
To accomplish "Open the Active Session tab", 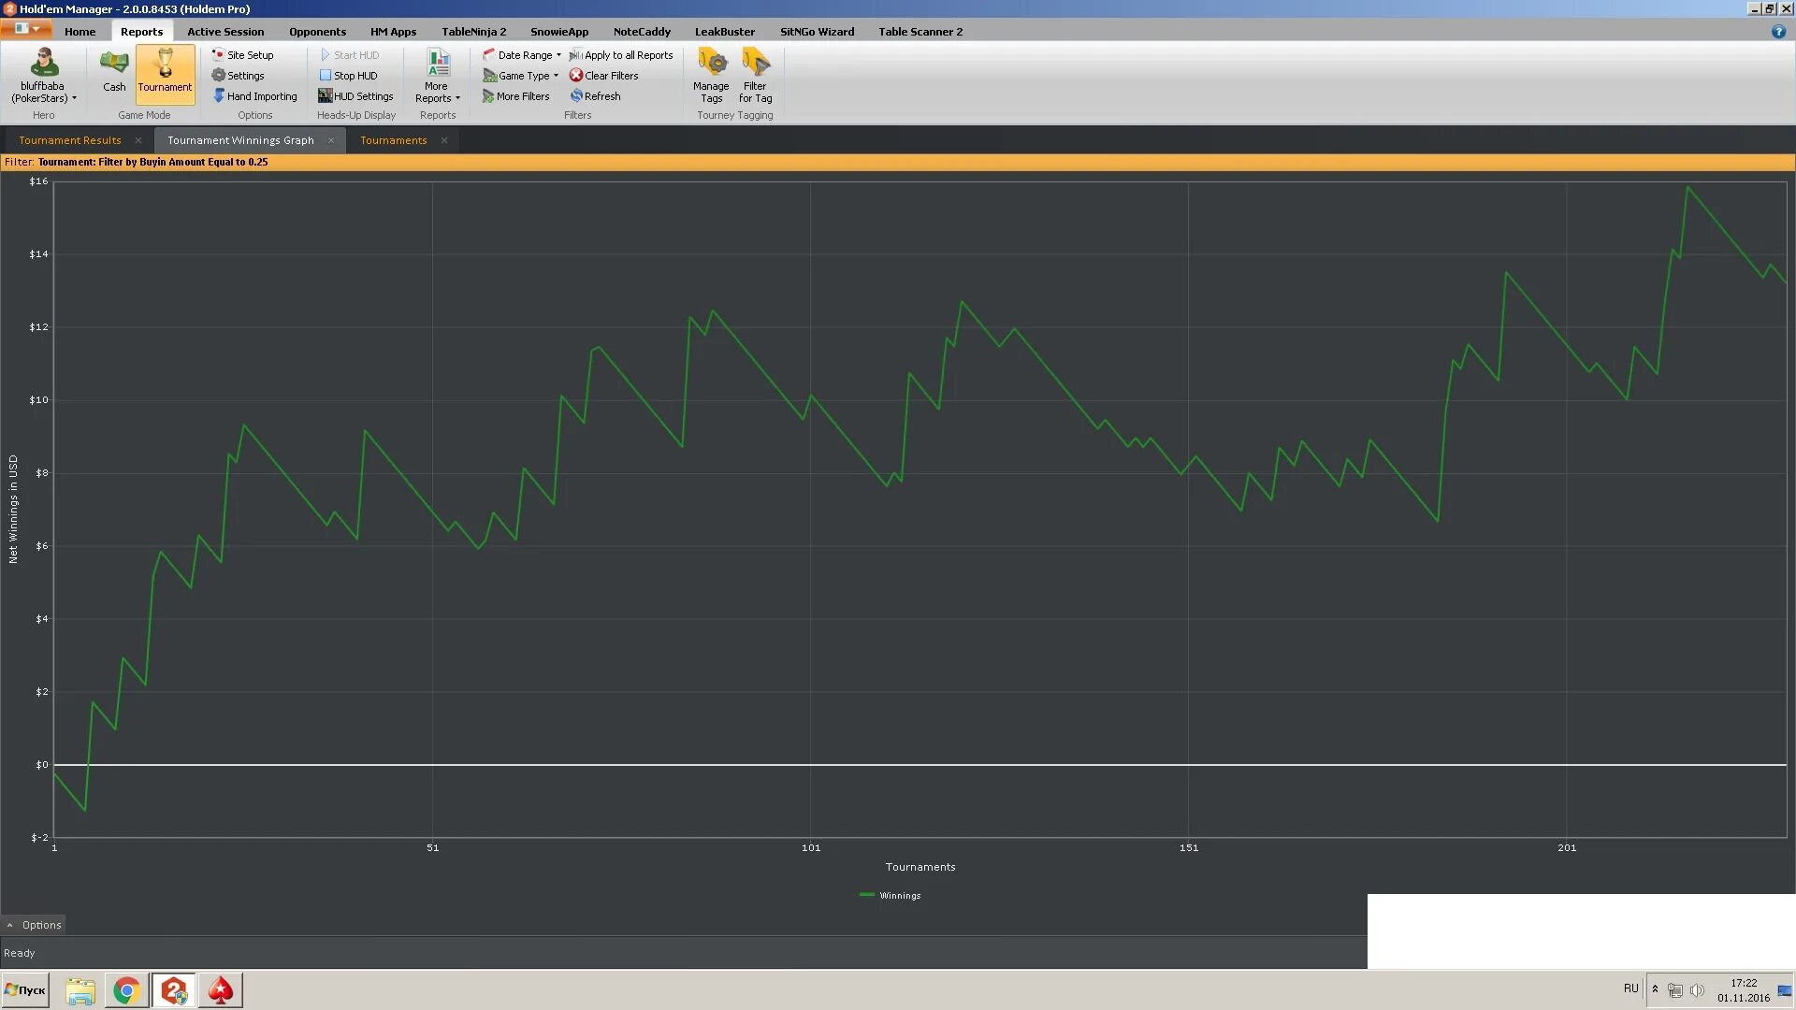I will coord(225,32).
